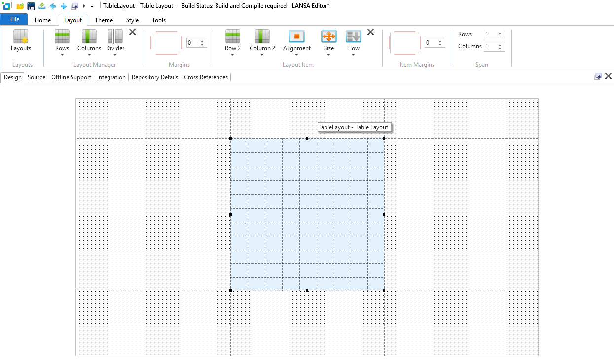Image resolution: width=614 pixels, height=360 pixels.
Task: Click the Size icon with orange arrows
Action: tap(329, 36)
